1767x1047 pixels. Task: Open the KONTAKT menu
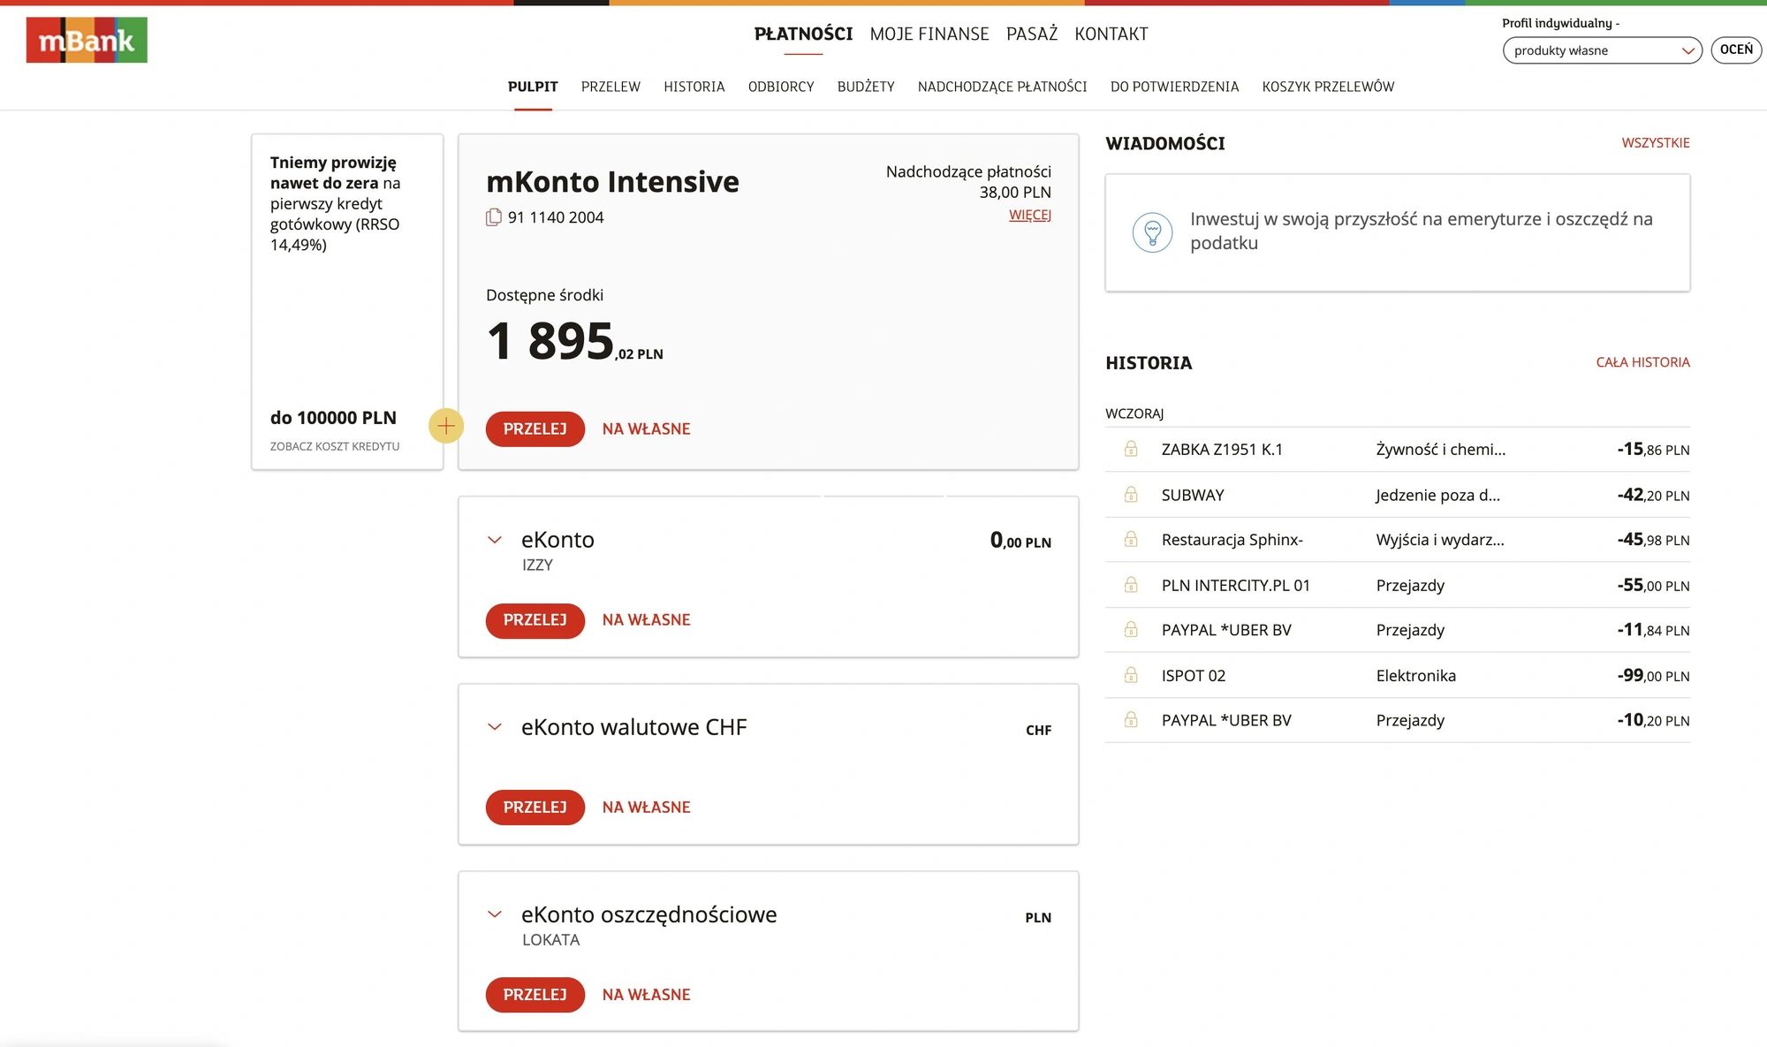tap(1111, 34)
